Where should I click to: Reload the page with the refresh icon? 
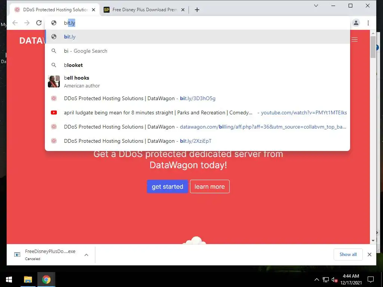(x=39, y=23)
